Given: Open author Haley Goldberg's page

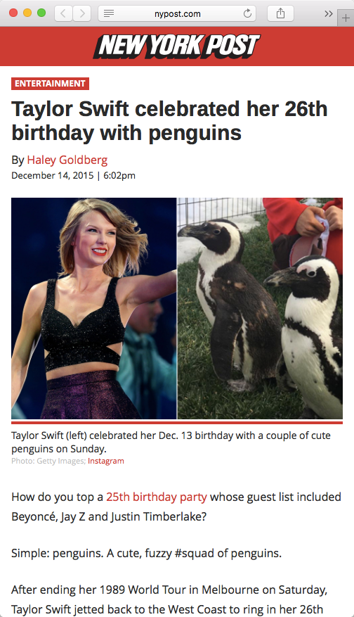Looking at the screenshot, I should pos(67,160).
